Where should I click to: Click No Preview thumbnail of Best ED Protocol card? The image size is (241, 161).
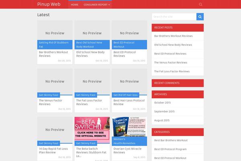[x=129, y=30]
